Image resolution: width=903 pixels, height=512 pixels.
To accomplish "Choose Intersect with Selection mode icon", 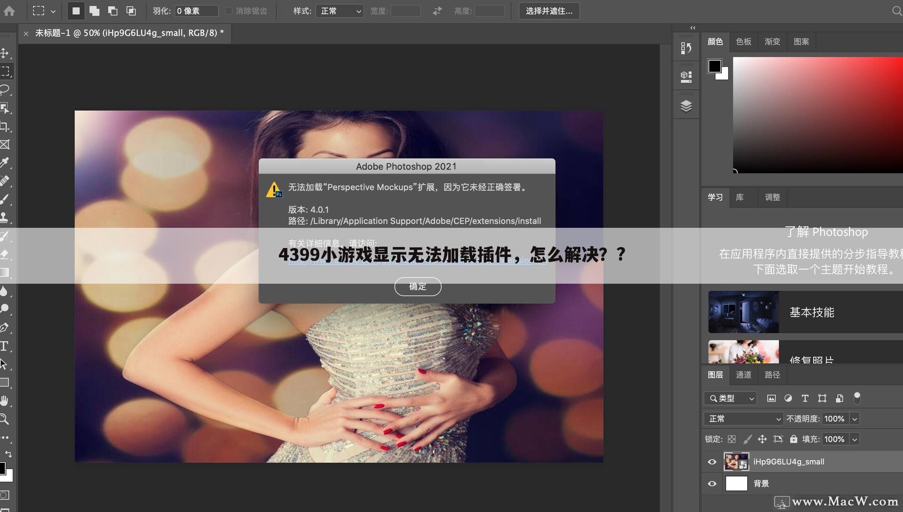I will point(131,11).
